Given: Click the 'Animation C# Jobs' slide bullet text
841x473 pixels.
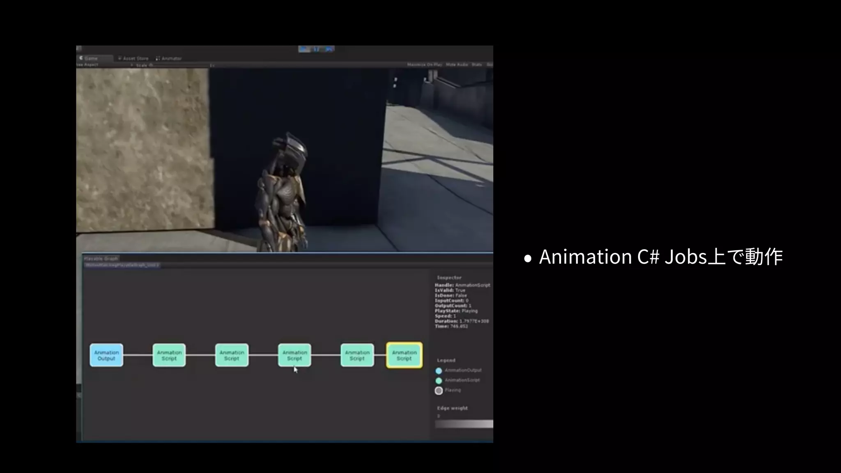Looking at the screenshot, I should click(660, 257).
